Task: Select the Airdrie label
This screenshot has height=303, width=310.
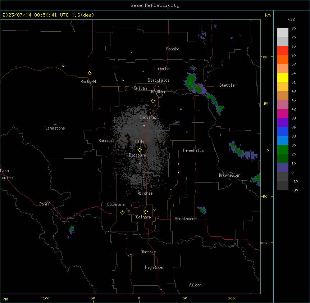Action: point(145,193)
